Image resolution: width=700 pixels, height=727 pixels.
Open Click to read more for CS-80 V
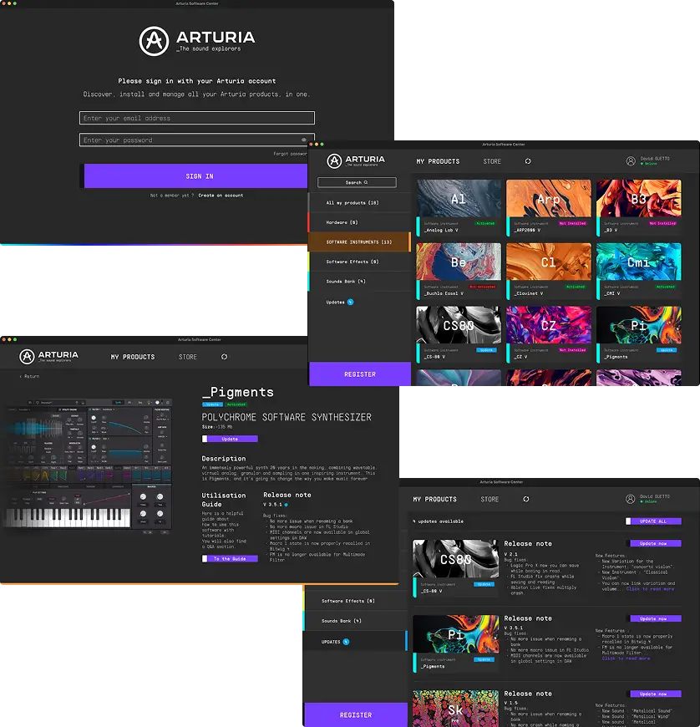coord(650,589)
